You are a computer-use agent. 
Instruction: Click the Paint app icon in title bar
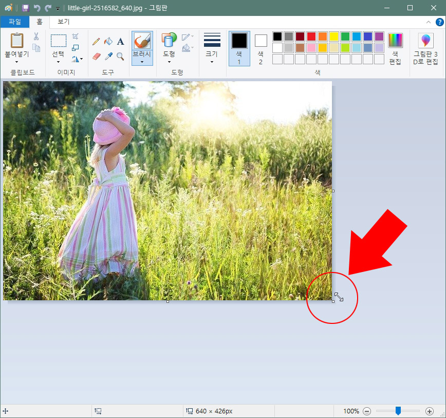click(9, 8)
